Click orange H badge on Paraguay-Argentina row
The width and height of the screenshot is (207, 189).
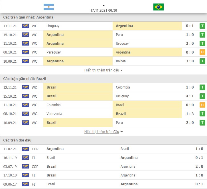[202, 52]
